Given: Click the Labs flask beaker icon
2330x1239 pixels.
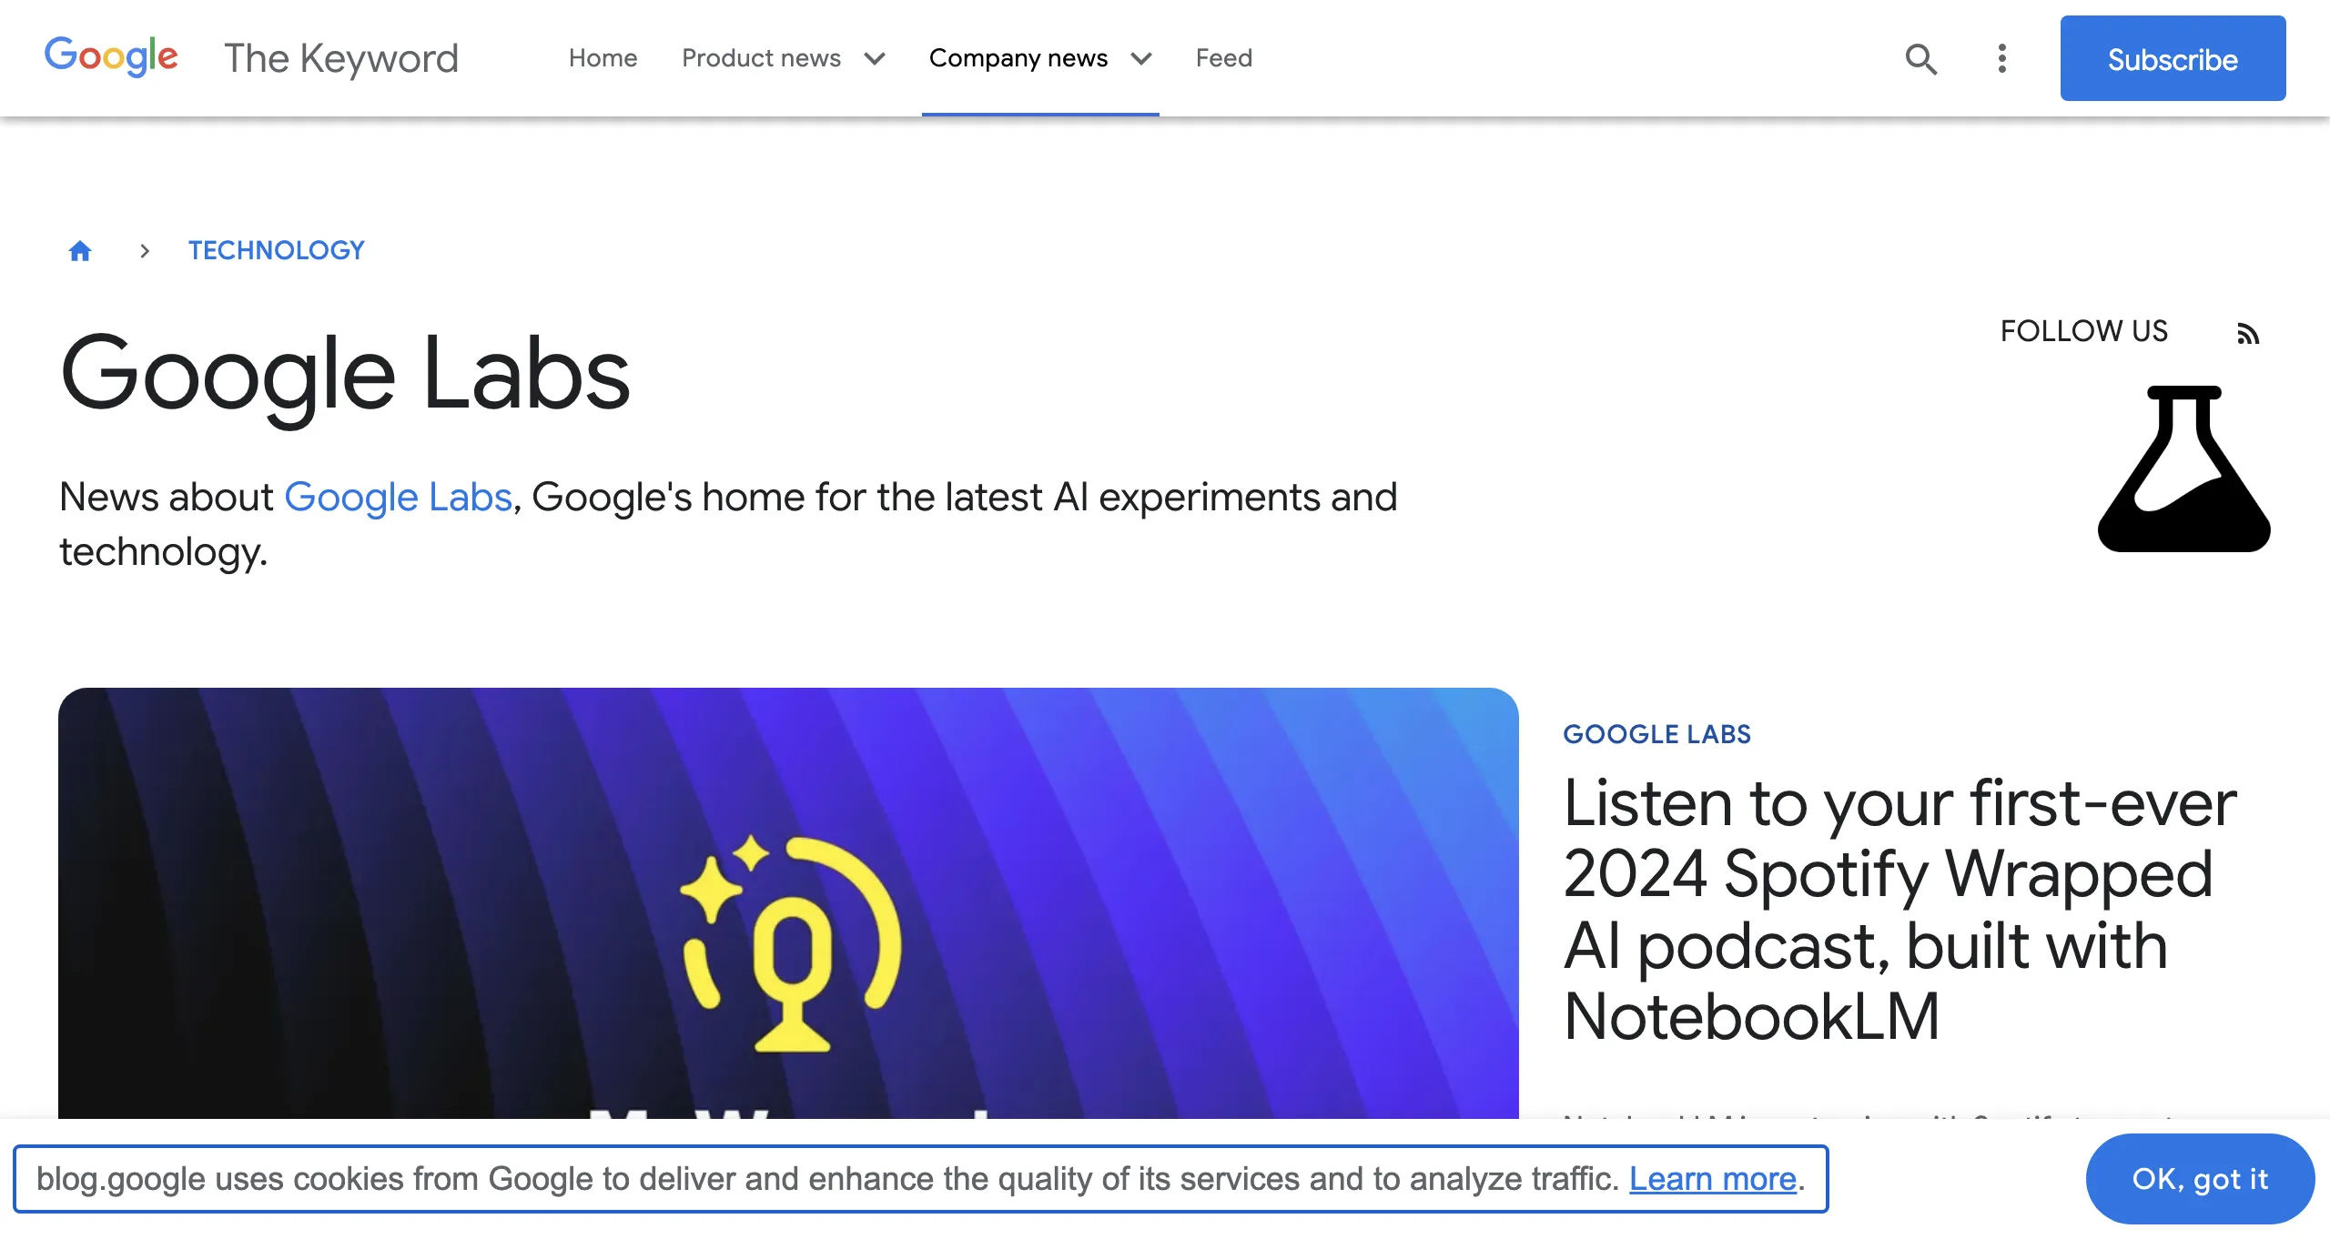Looking at the screenshot, I should 2183,468.
